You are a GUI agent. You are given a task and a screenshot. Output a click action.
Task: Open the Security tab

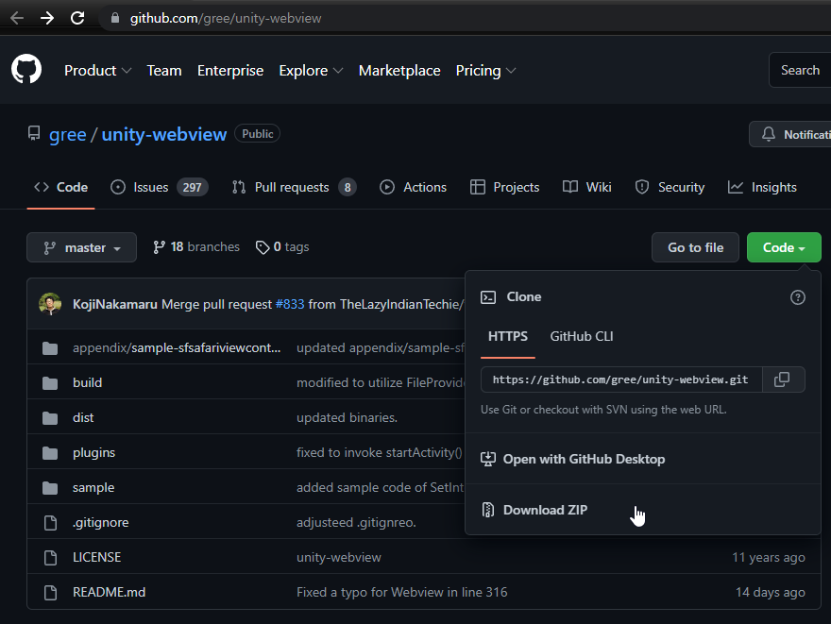click(x=670, y=187)
